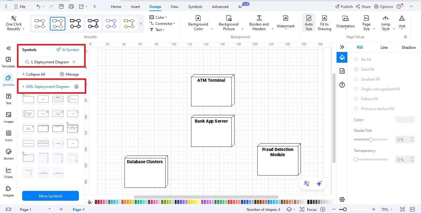This screenshot has width=421, height=213.
Task: Switch to the Home tab
Action: [116, 6]
